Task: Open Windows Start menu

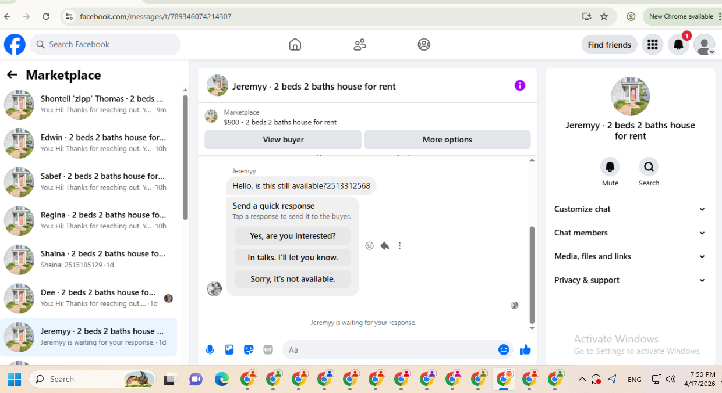Action: pyautogui.click(x=15, y=379)
